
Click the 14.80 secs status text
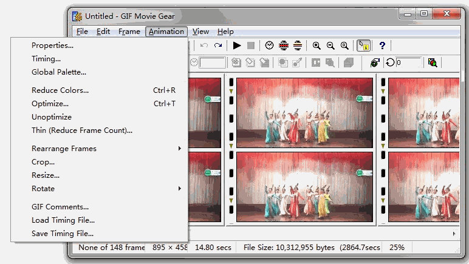[x=213, y=248]
